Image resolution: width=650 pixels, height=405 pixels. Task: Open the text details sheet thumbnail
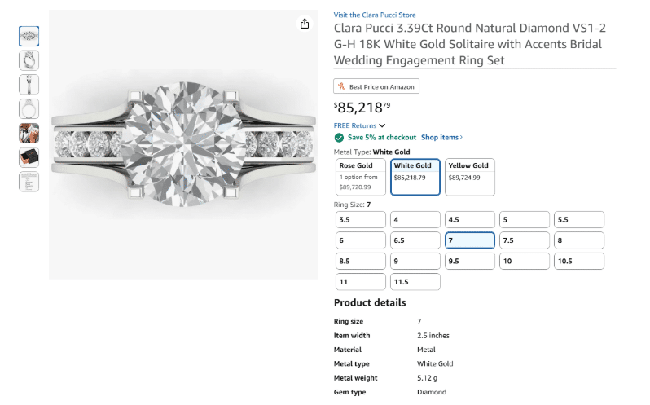pos(29,182)
